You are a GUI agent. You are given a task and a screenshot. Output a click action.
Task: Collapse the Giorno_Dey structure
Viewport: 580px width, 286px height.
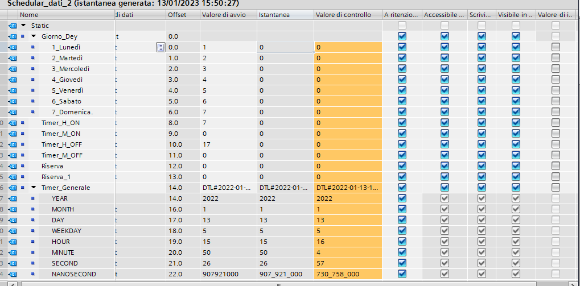click(x=34, y=36)
